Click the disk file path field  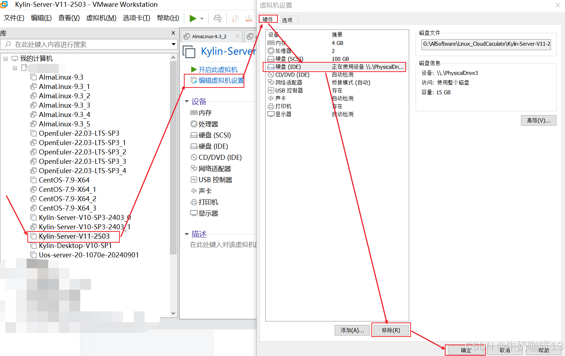(486, 44)
